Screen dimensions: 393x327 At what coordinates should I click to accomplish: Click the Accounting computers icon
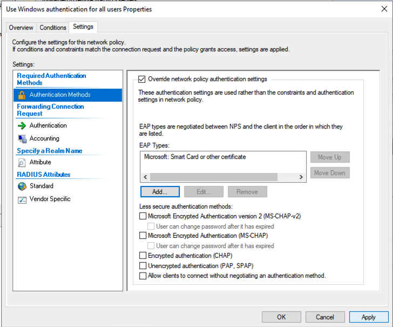[22, 139]
